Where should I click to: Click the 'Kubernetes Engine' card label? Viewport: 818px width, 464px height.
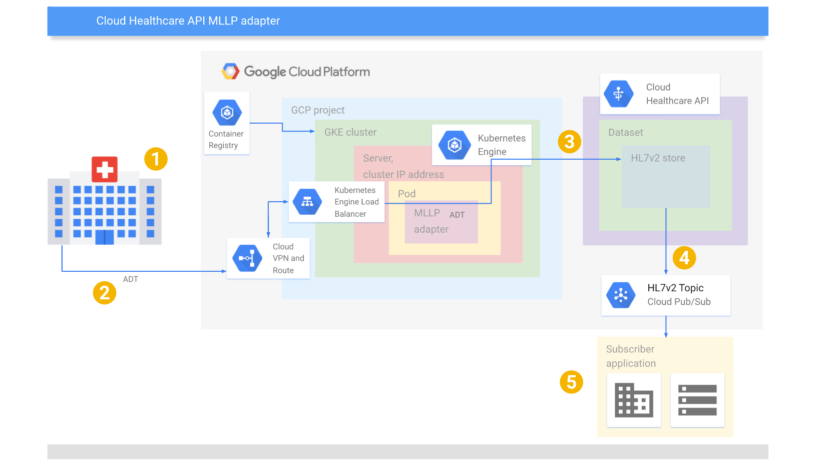pos(502,145)
